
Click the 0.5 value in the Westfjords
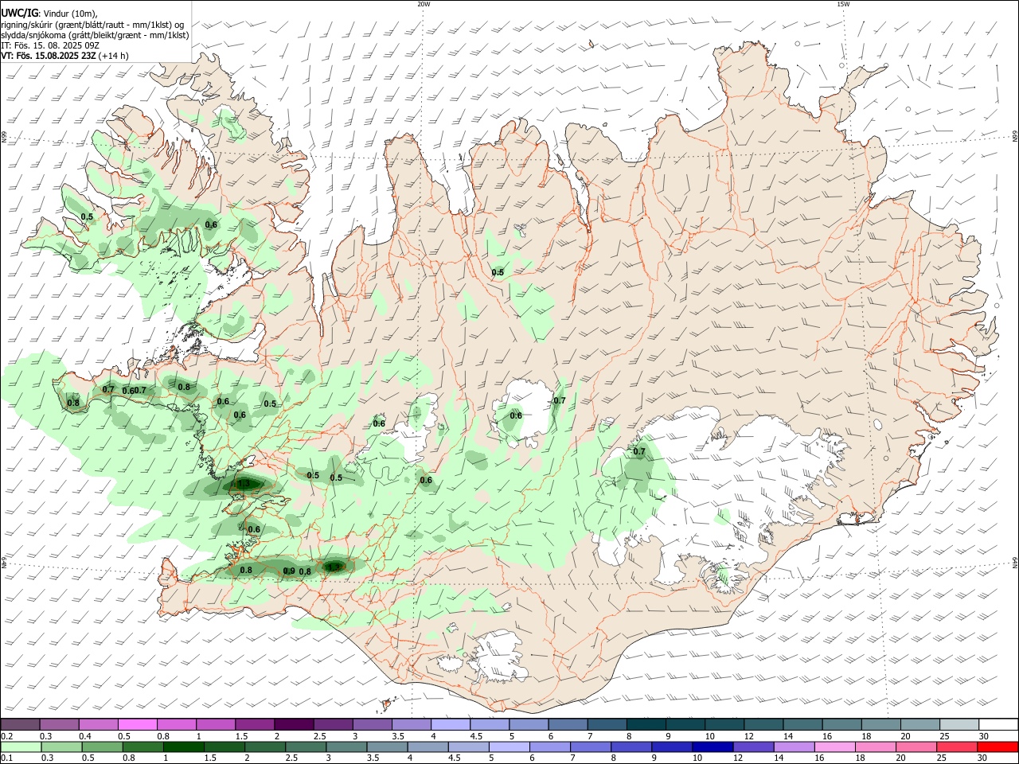pyautogui.click(x=87, y=216)
